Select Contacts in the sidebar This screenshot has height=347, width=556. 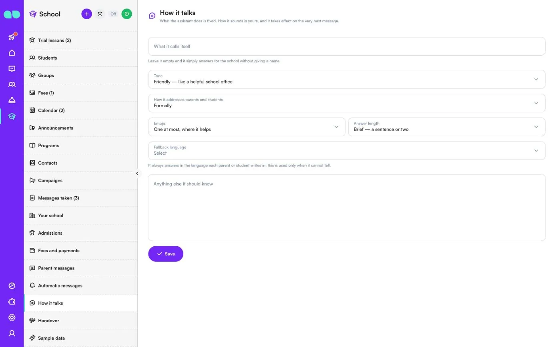(x=80, y=163)
